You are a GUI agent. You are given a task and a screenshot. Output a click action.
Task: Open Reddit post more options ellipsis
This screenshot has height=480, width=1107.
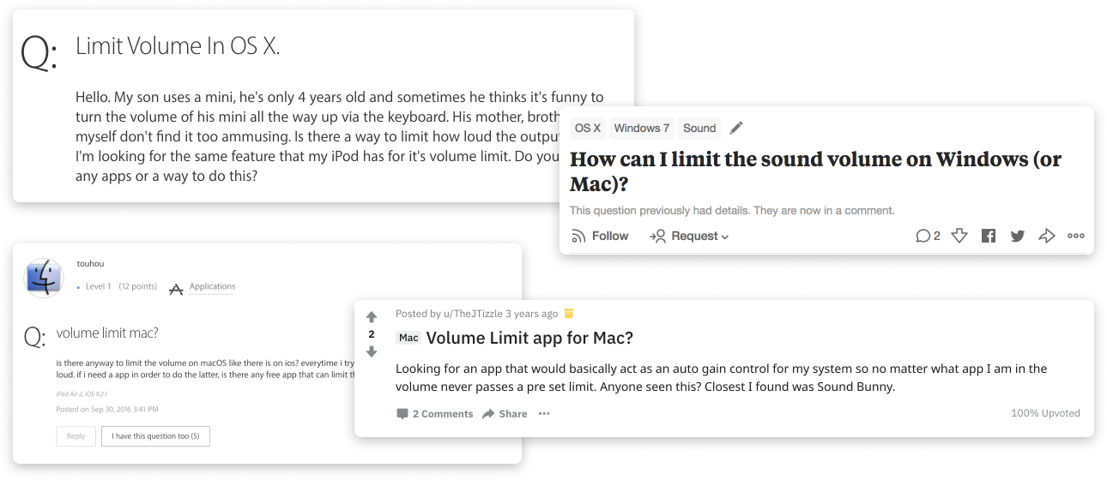click(544, 413)
